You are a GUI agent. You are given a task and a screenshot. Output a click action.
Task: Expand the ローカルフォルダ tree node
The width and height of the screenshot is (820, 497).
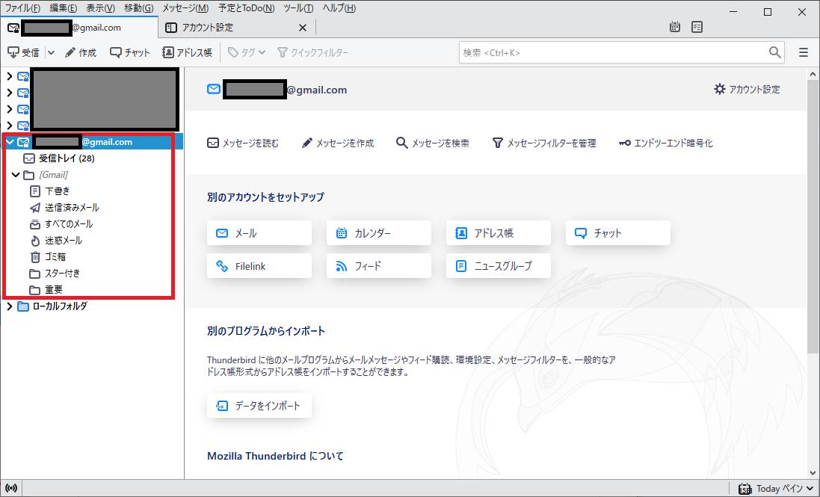10,306
